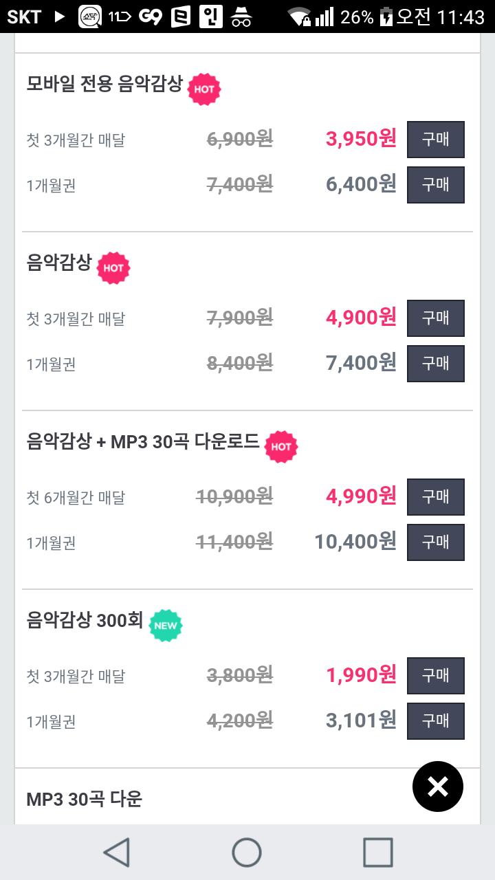The image size is (495, 880).
Task: Select the MP3 30곡 다운 heading
Action: tap(84, 799)
